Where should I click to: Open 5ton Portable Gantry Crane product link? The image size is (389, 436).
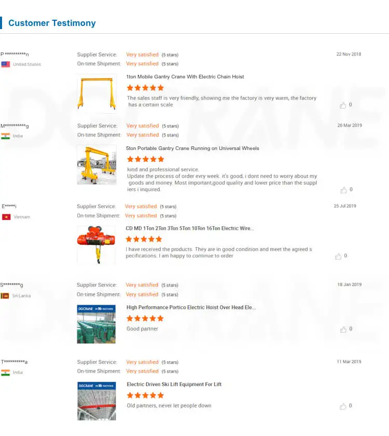point(192,148)
